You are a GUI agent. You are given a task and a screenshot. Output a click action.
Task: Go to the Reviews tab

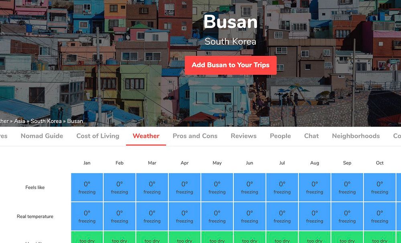click(243, 136)
